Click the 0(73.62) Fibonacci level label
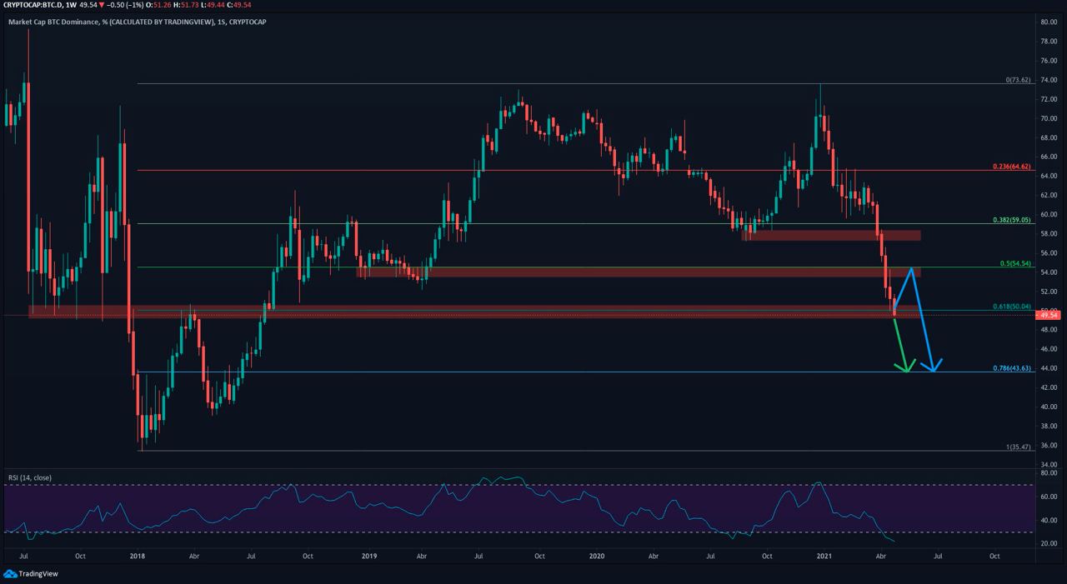 [x=1018, y=80]
